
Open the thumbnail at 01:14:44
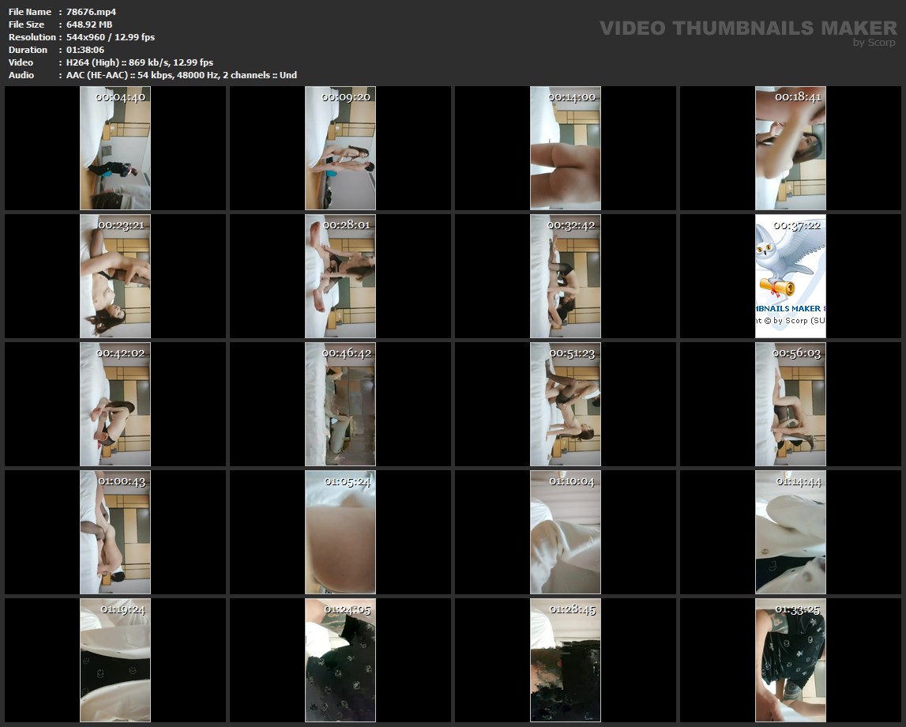[x=791, y=532]
